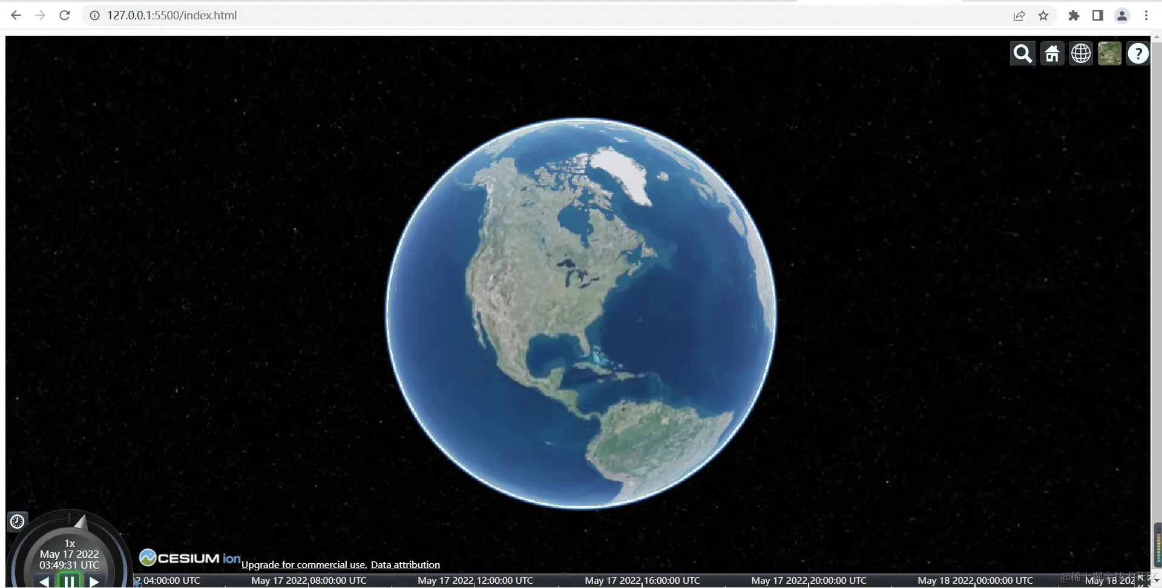This screenshot has height=588, width=1162.
Task: Click the play reverse button
Action: click(x=44, y=581)
